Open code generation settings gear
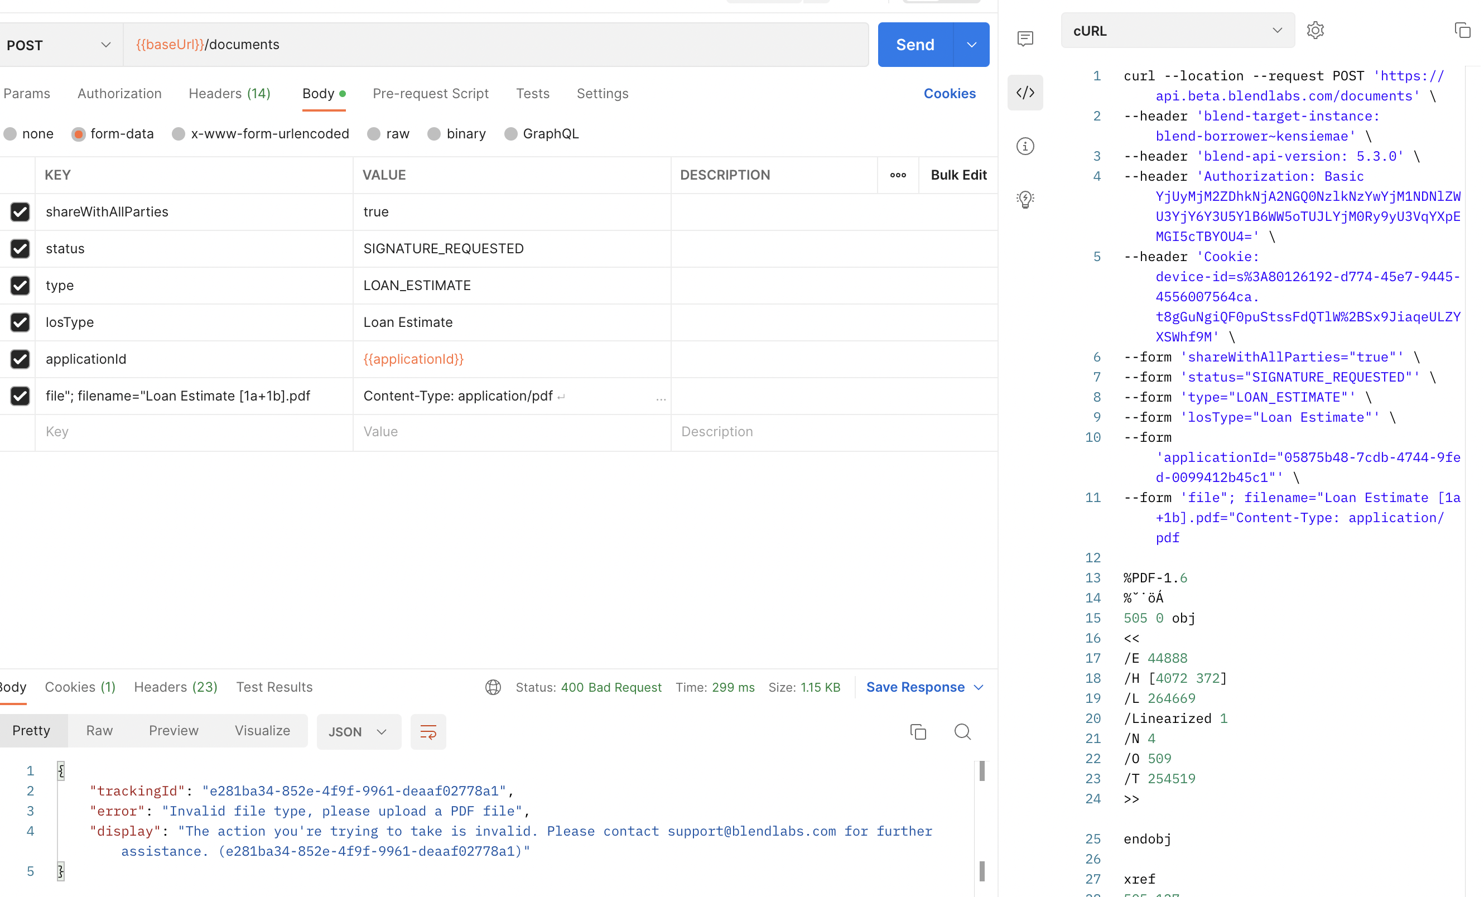Screen dimensions: 1484x897 (x=1316, y=30)
